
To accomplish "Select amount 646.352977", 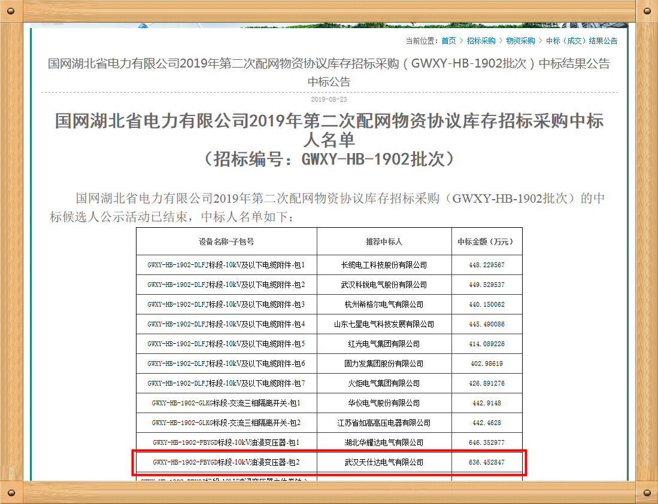I will point(487,442).
